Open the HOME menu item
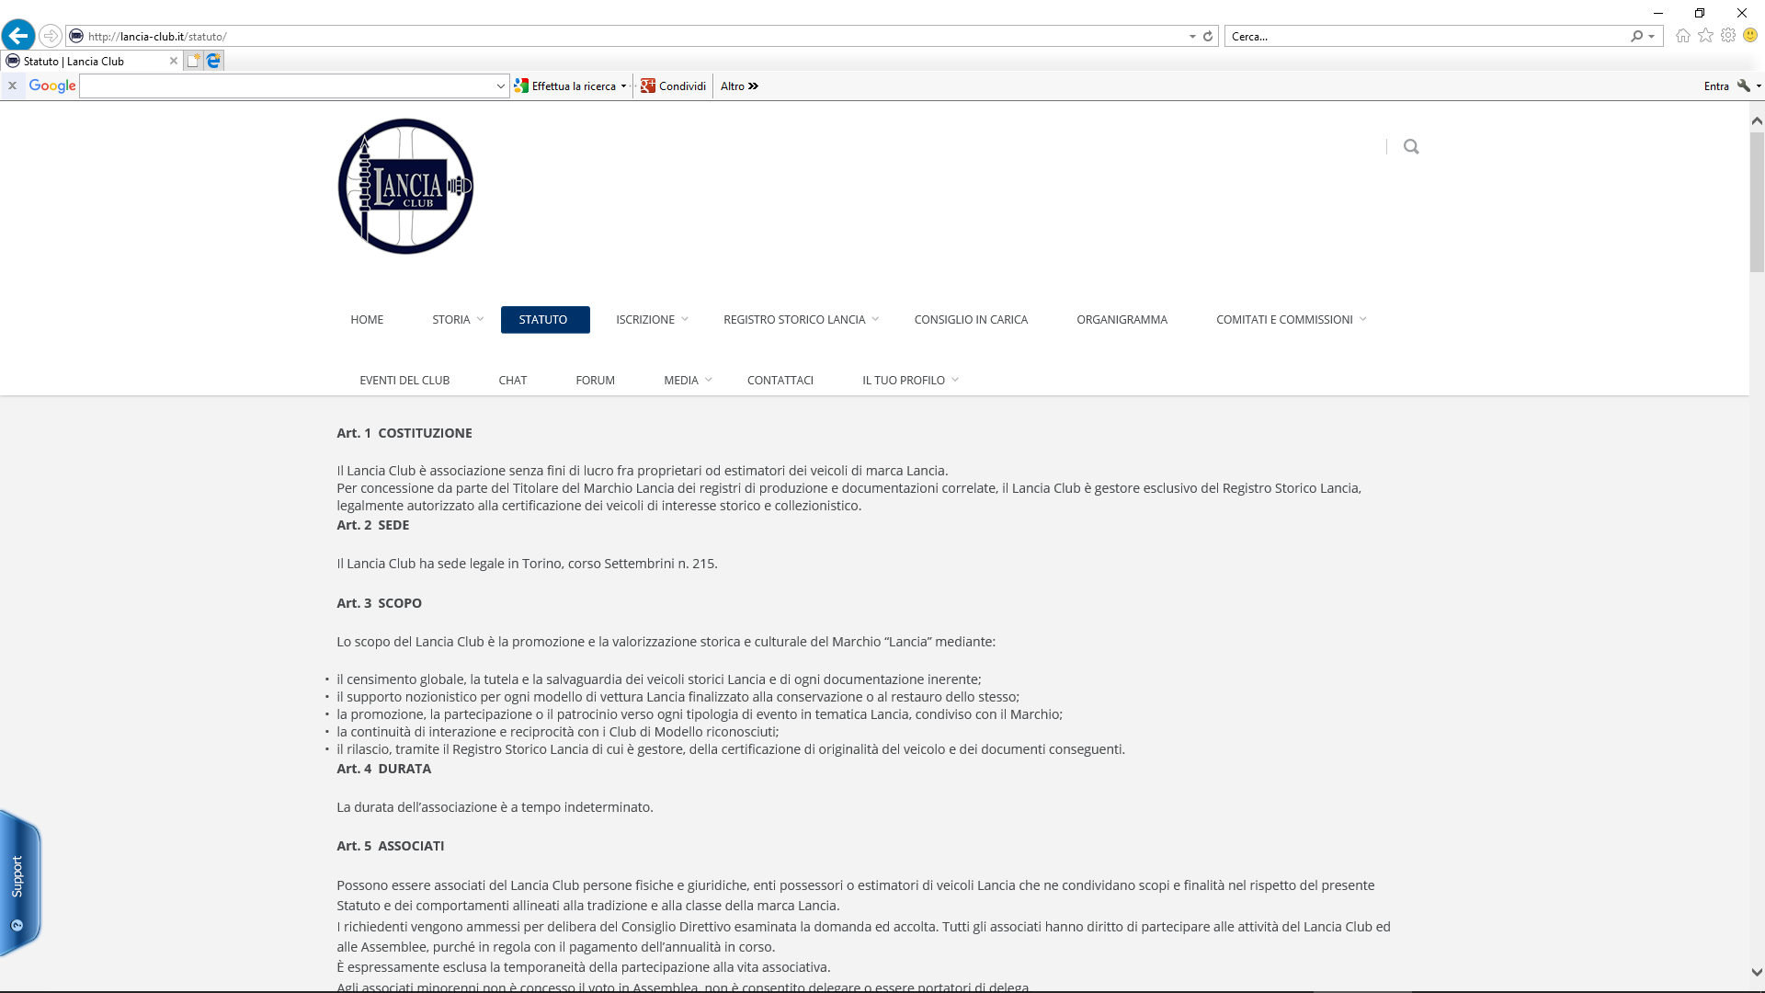 pos(367,319)
